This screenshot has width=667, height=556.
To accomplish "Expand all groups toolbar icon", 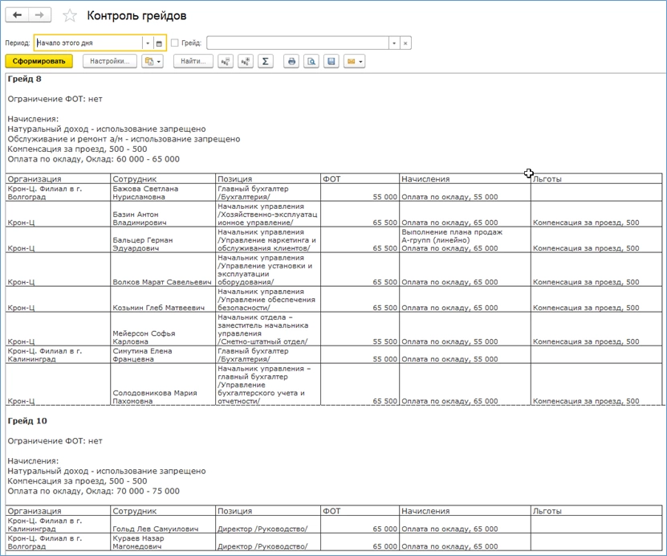I will point(246,61).
